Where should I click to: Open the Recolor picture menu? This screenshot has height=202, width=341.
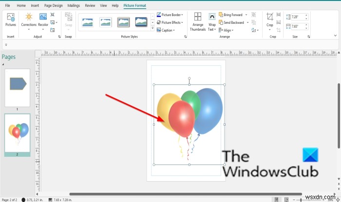pyautogui.click(x=43, y=21)
